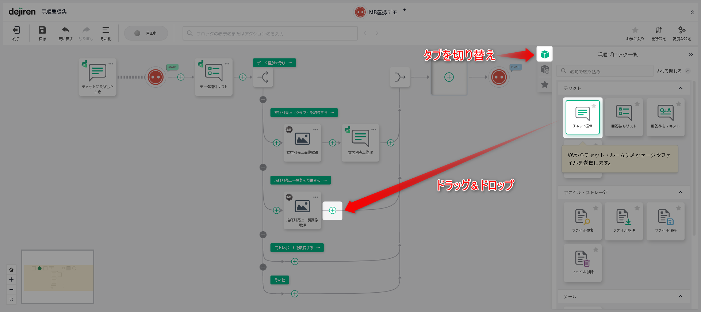Open options of データ種別リスト block
Viewport: 701px width, 312px height.
point(227,64)
